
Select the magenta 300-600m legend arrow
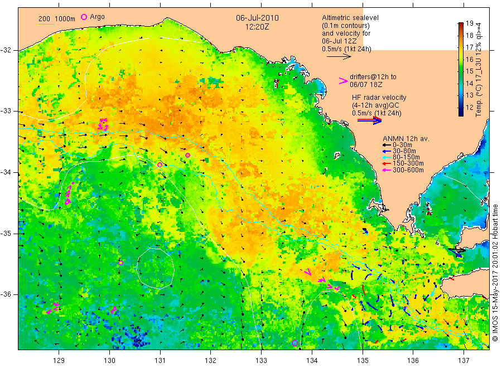click(387, 170)
